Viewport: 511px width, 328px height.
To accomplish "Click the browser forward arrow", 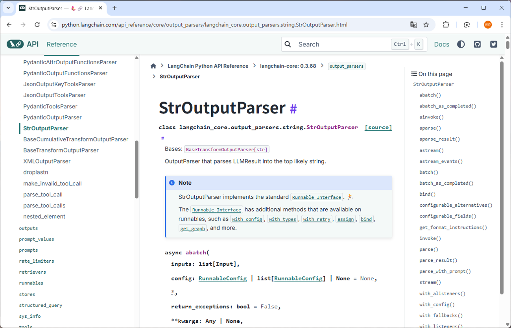I will [23, 24].
